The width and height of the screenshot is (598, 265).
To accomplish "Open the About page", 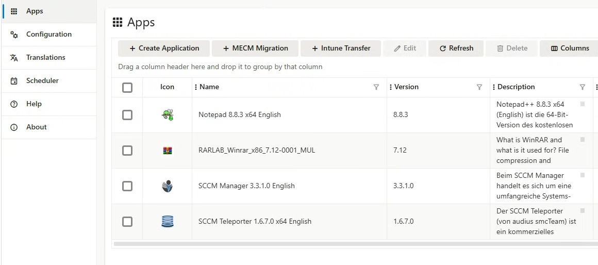I will (x=49, y=127).
